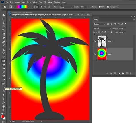Screen dimensions: 136x123
Task: Select the Type tool
Action: click(x=4, y=99)
